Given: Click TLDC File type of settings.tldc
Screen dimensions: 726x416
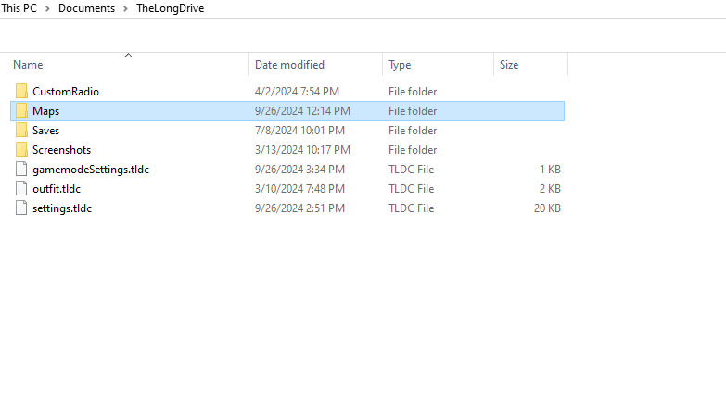Looking at the screenshot, I should (x=411, y=208).
